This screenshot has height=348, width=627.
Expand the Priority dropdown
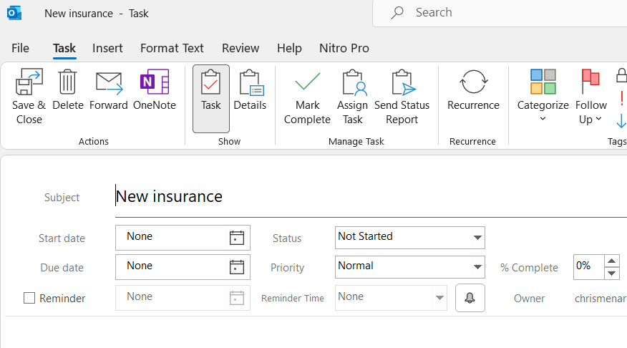pyautogui.click(x=477, y=267)
